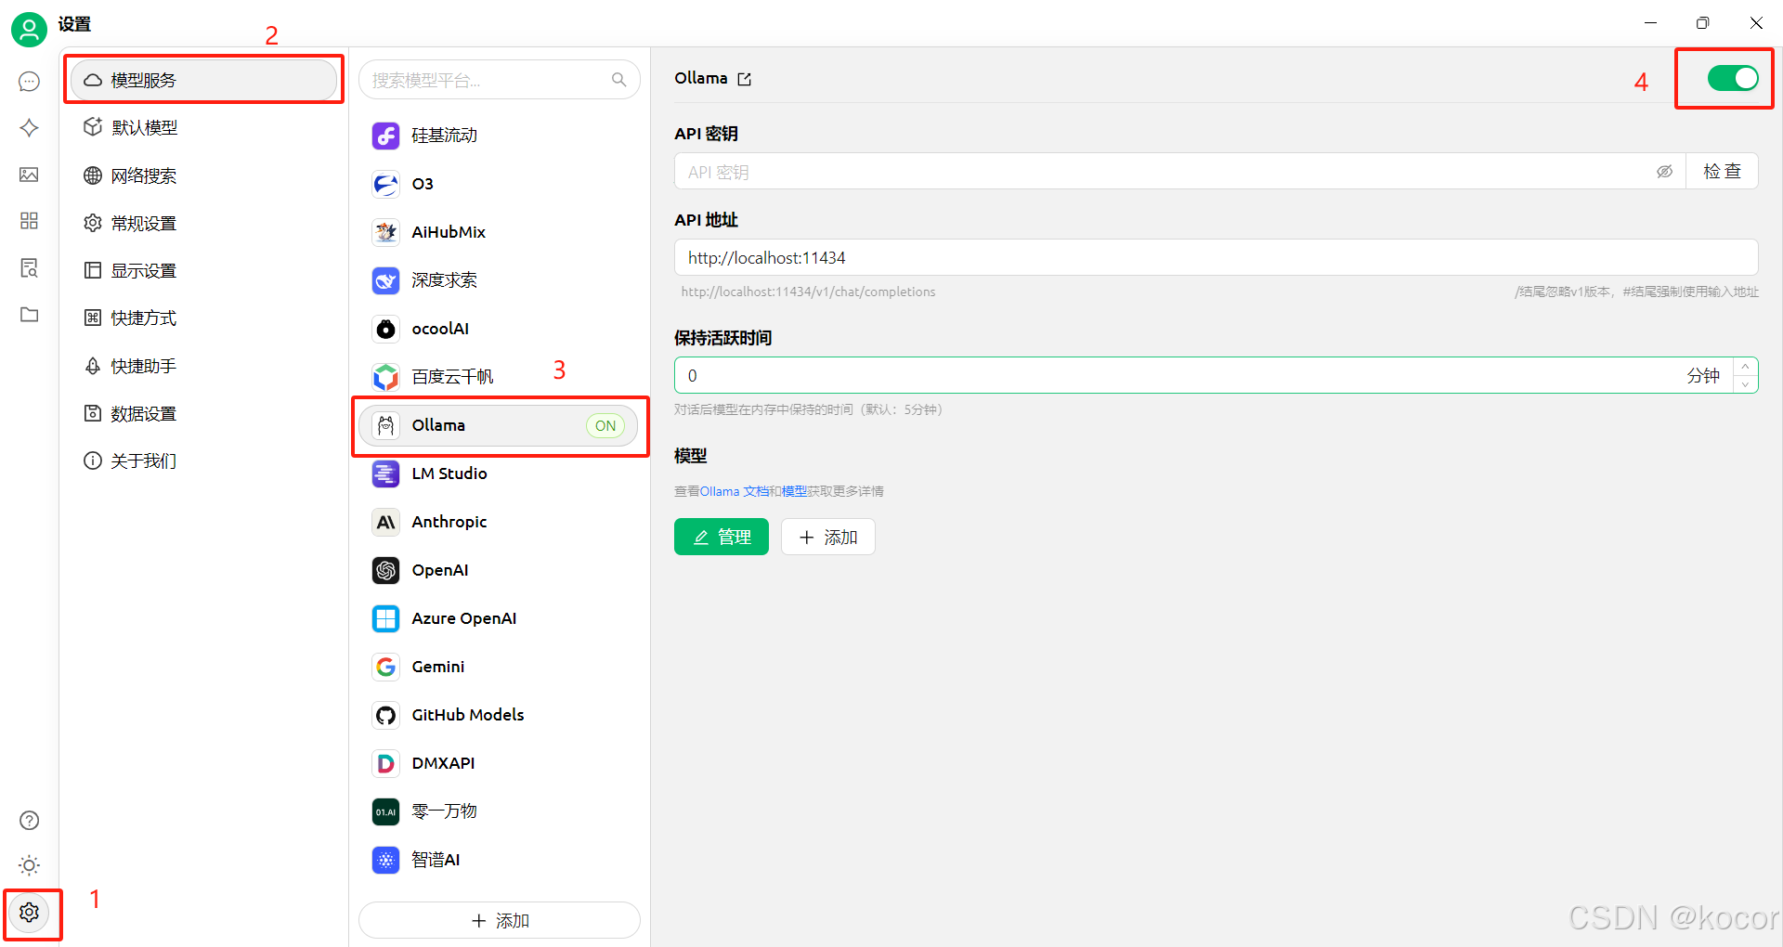Select the O3 provider
The width and height of the screenshot is (1783, 947).
pyautogui.click(x=500, y=184)
